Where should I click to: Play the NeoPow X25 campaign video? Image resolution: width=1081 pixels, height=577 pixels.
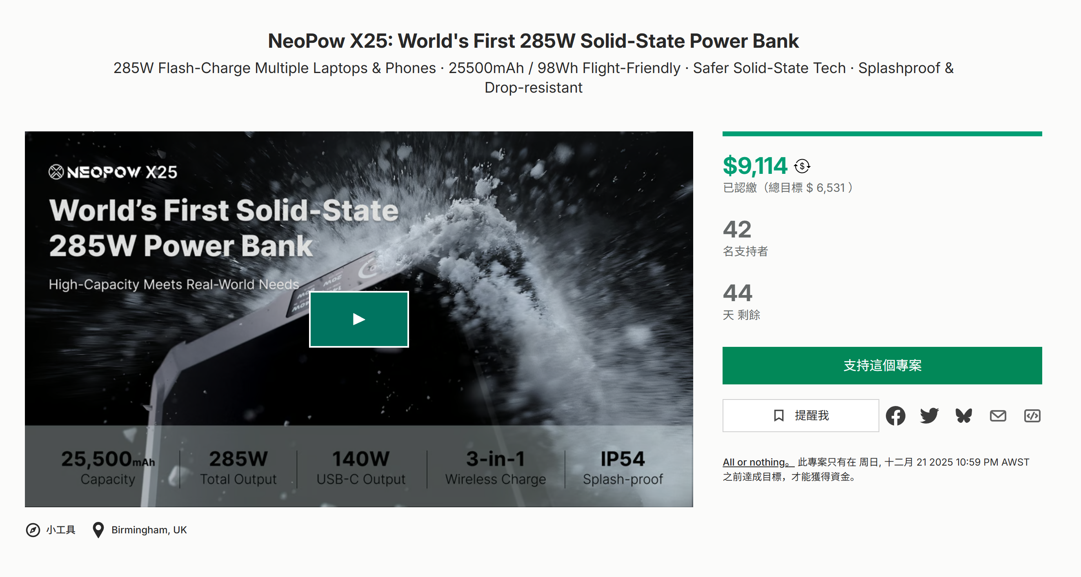tap(359, 319)
